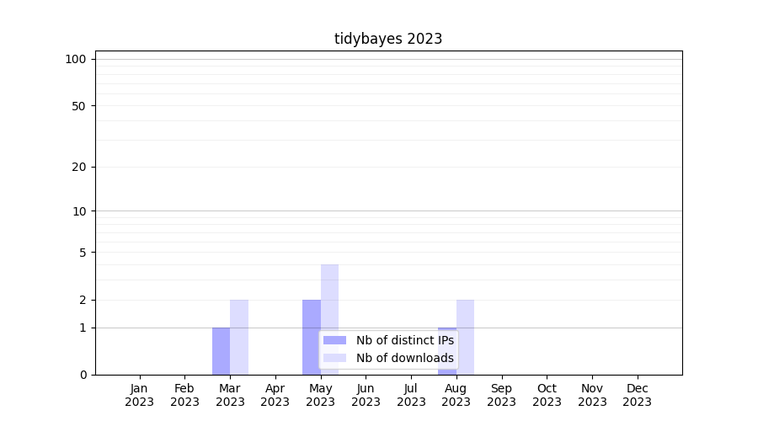The image size is (758, 421).
Task: Click the Jan 2023 x-axis label
Action: tap(140, 395)
